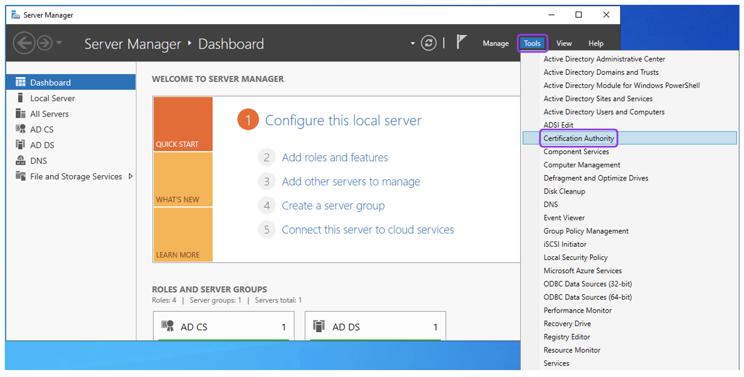Click the Local Server icon in sidebar

point(20,98)
